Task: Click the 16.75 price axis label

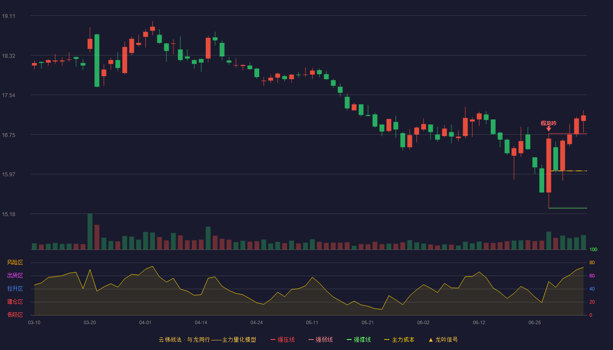Action: 8,135
